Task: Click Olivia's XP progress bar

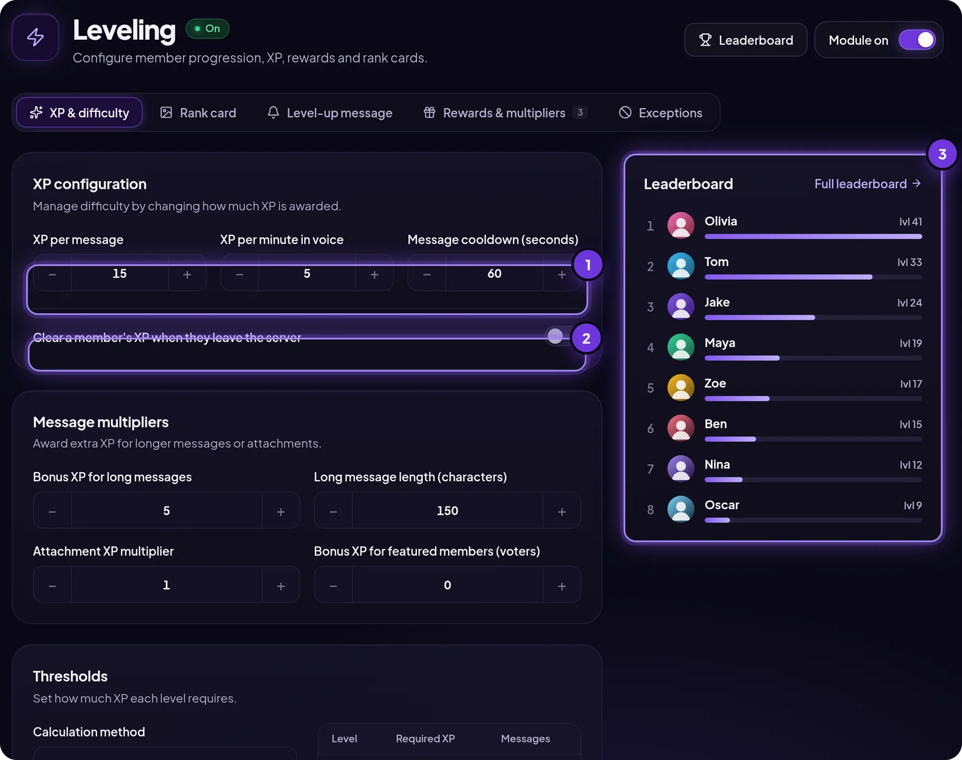Action: [x=813, y=236]
